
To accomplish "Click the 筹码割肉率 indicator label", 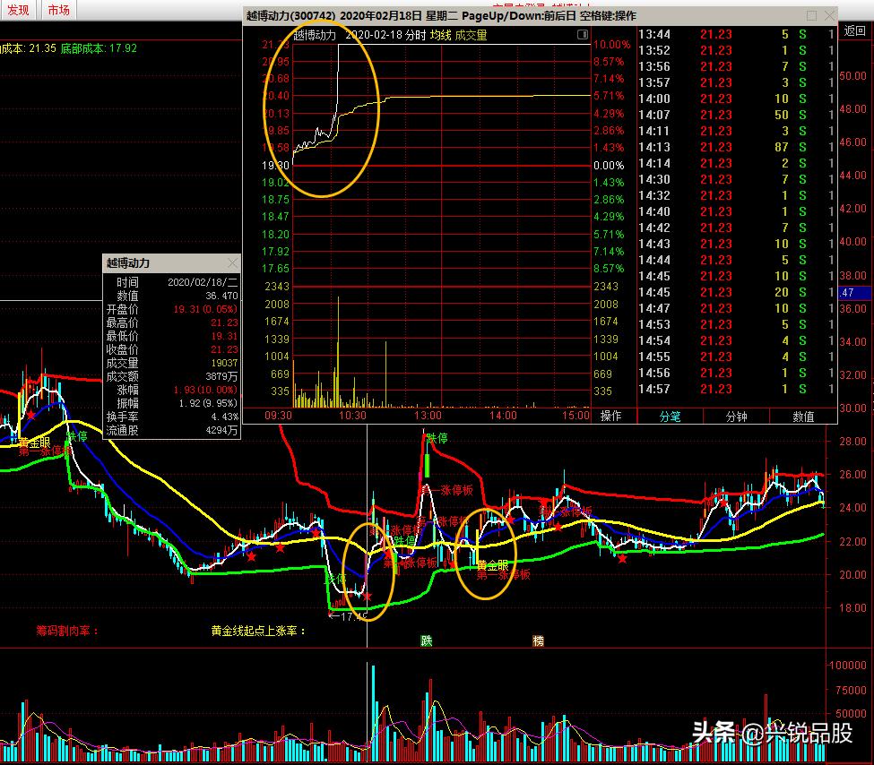I will [67, 631].
